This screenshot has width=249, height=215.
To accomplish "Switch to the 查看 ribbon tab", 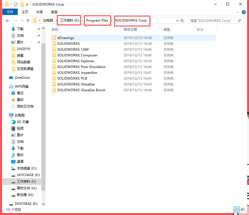I will point(54,12).
